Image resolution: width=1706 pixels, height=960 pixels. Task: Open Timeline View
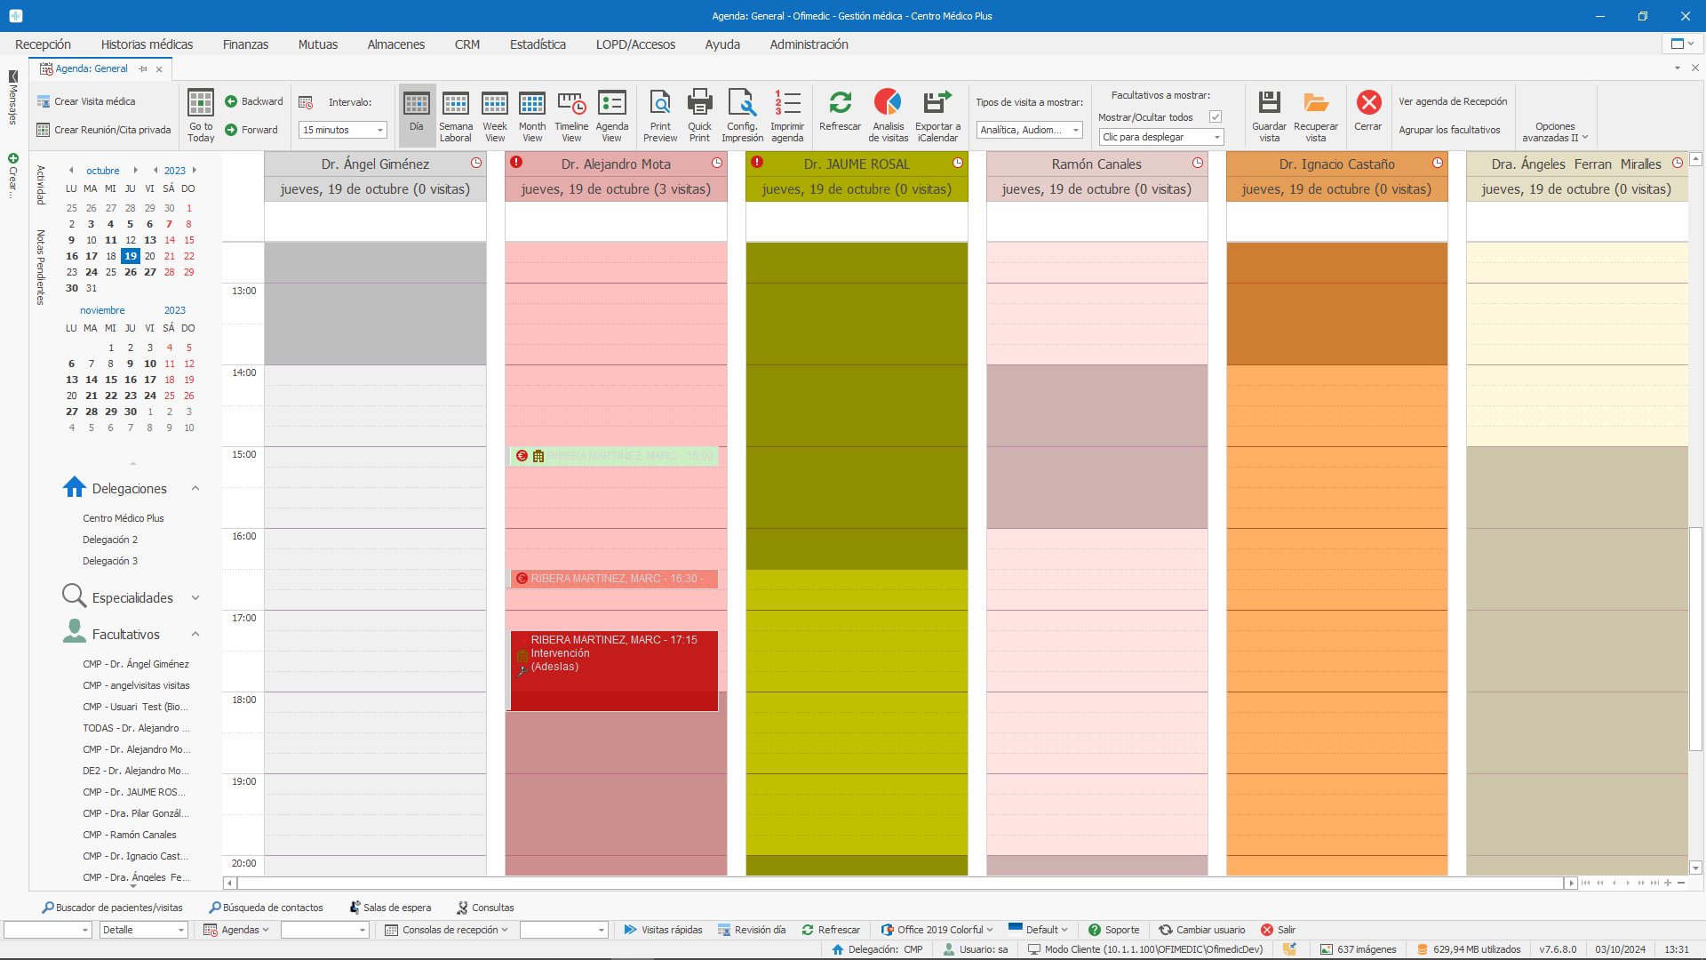pos(571,104)
